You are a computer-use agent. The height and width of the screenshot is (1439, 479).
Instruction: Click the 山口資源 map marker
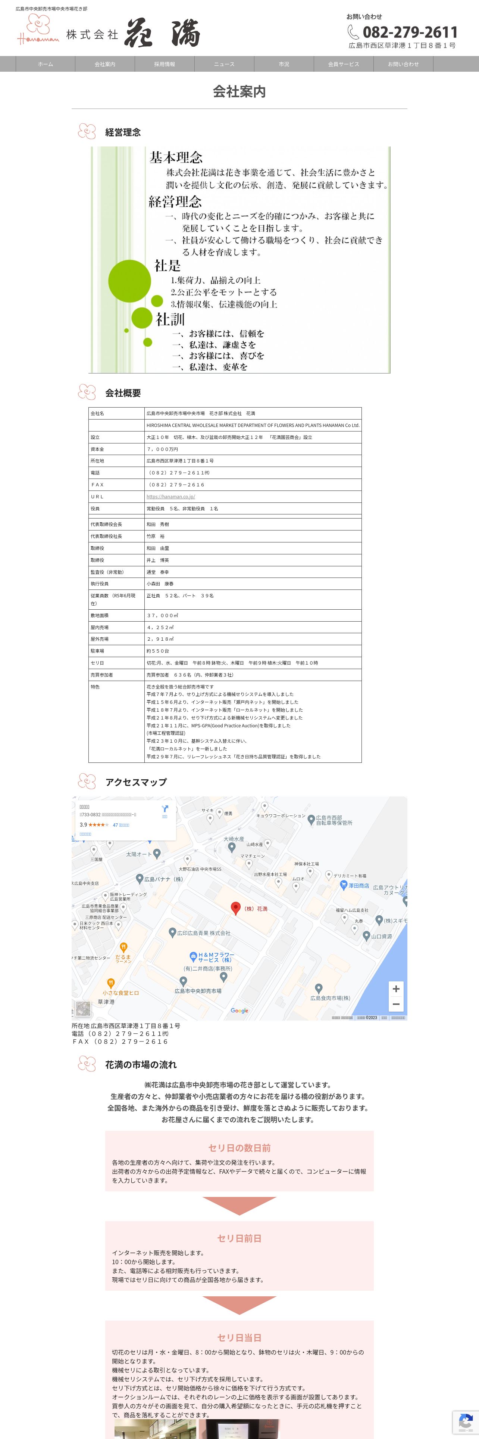[x=366, y=936]
